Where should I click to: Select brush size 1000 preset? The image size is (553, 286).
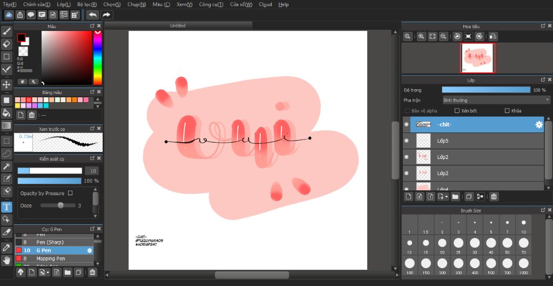click(524, 266)
